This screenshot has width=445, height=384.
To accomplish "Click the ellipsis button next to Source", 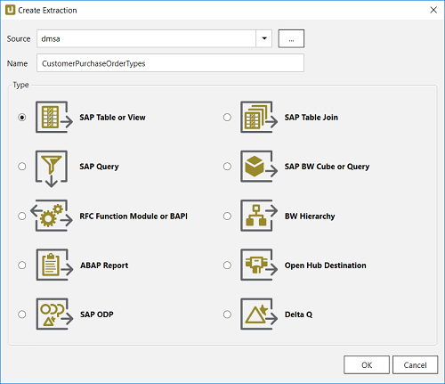I will 291,38.
